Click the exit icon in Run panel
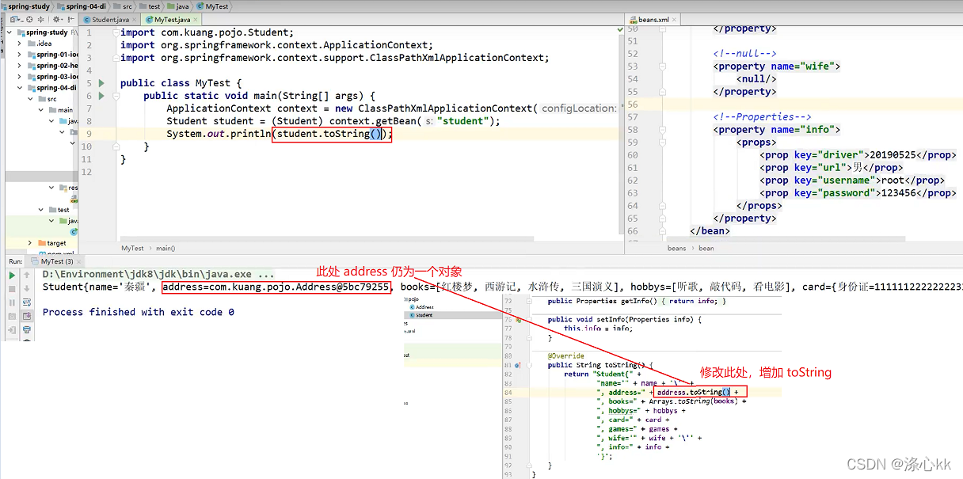The width and height of the screenshot is (963, 479). click(12, 329)
